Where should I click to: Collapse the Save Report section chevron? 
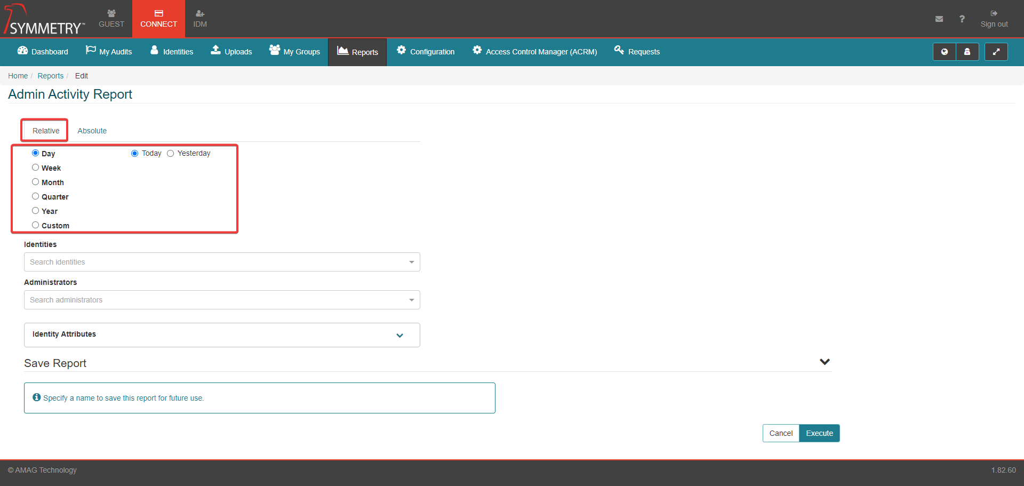pos(825,362)
